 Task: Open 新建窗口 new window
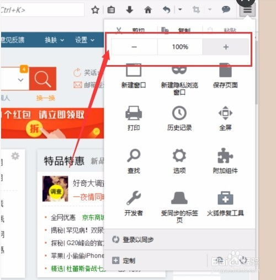[x=134, y=76]
